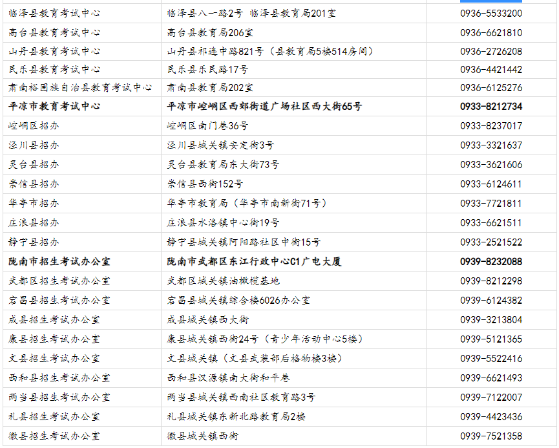Click phone number 0933-6621511
Viewport: 559px width, 448px height.
tap(491, 222)
